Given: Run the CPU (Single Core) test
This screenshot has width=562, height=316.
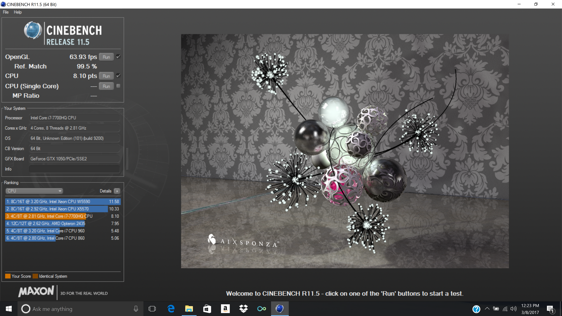Looking at the screenshot, I should click(x=106, y=86).
